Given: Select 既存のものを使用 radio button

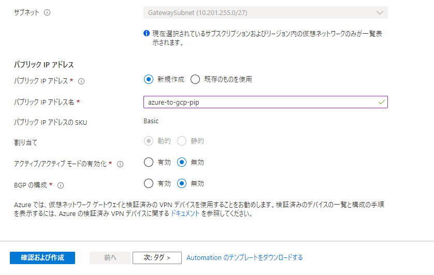Looking at the screenshot, I should (x=195, y=79).
